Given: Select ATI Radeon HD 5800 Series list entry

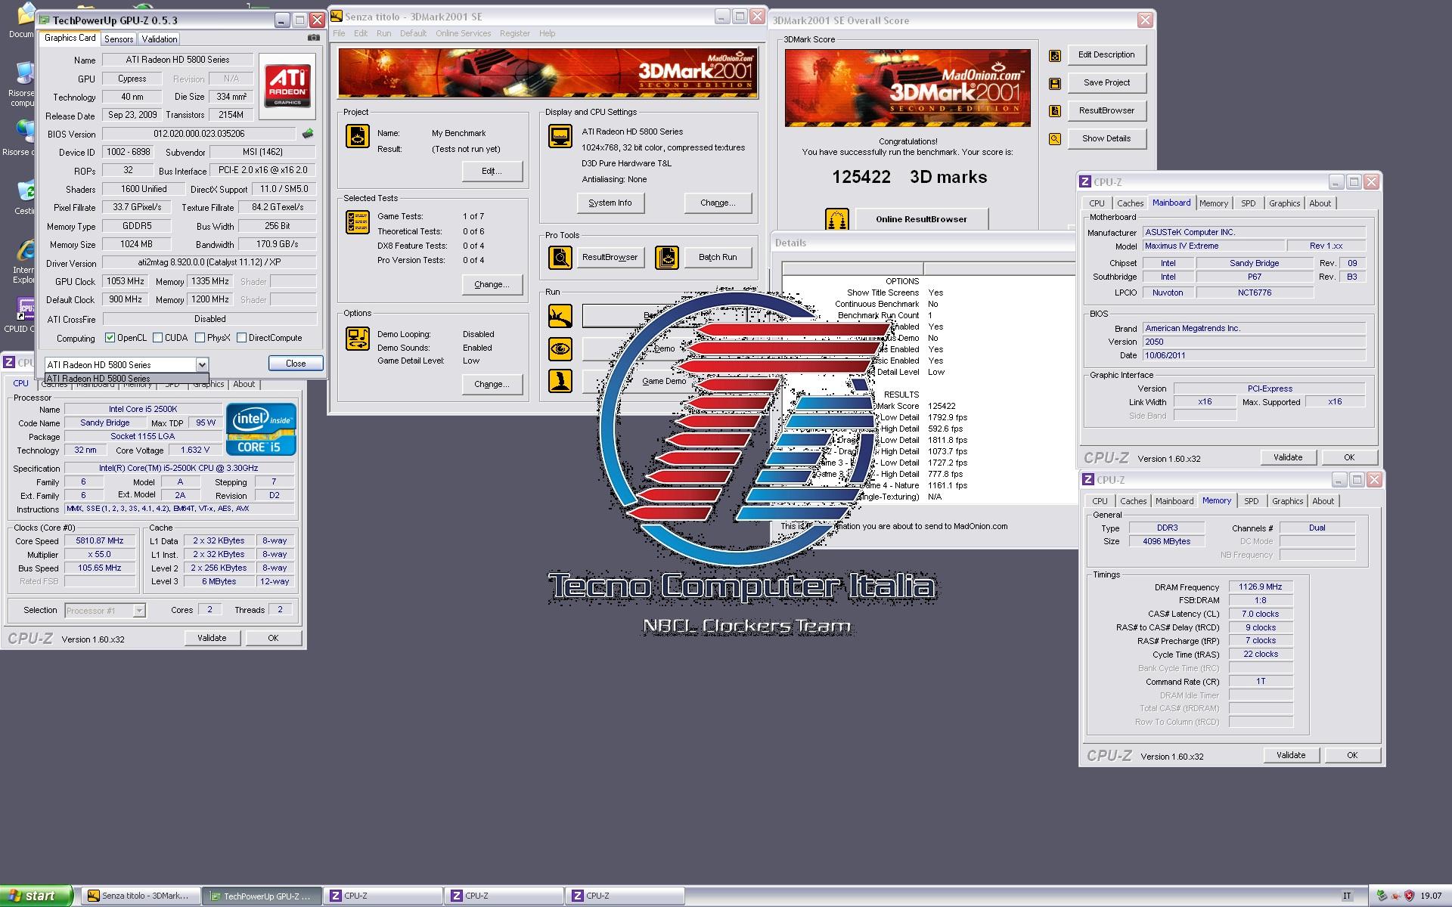Looking at the screenshot, I should click(x=126, y=378).
